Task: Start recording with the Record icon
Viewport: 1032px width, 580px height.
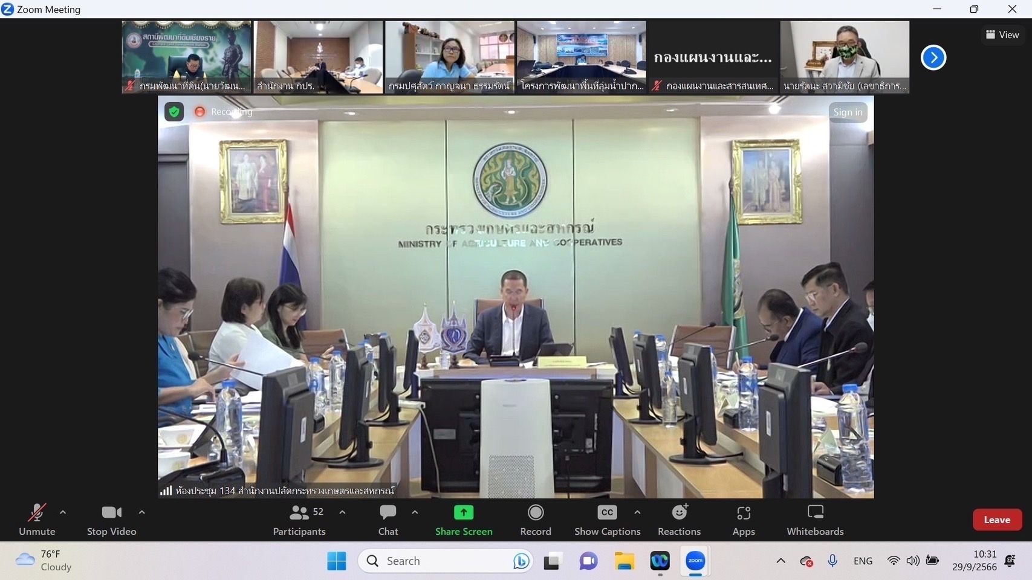Action: click(x=536, y=512)
